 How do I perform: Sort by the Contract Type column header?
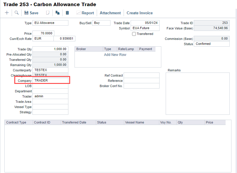point(16,122)
